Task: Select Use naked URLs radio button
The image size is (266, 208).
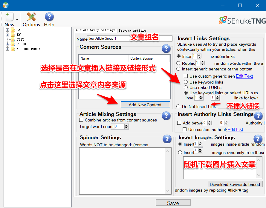Action: coord(186,87)
